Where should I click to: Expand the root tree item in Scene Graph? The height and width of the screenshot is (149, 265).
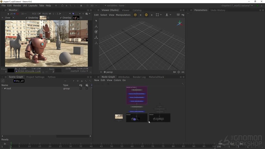[x=2, y=88]
